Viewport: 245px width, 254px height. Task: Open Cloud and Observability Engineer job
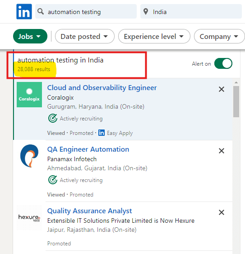click(102, 88)
